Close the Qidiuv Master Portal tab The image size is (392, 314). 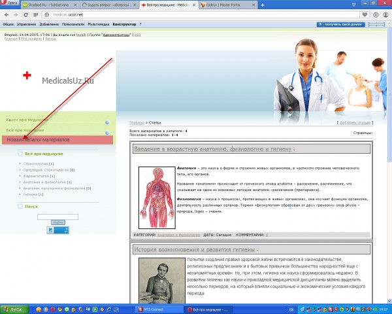click(253, 5)
